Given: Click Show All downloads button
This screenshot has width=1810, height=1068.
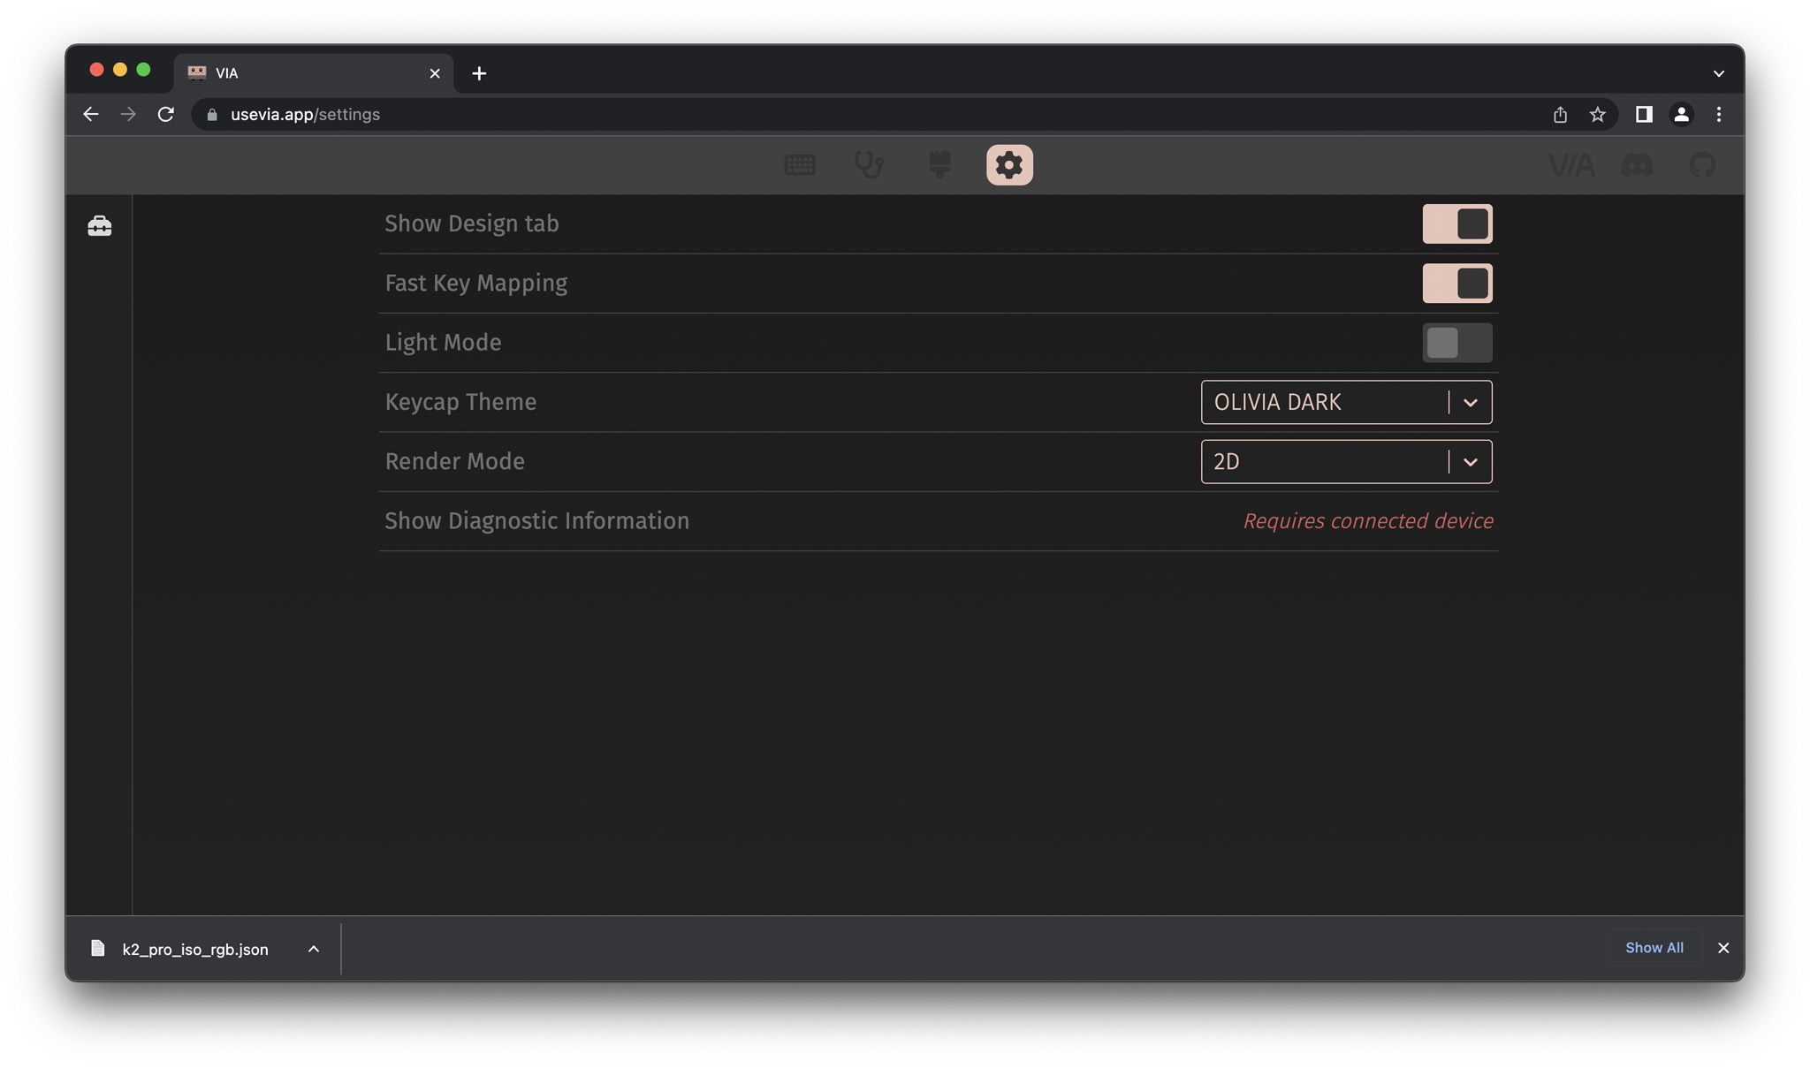Looking at the screenshot, I should [x=1654, y=948].
